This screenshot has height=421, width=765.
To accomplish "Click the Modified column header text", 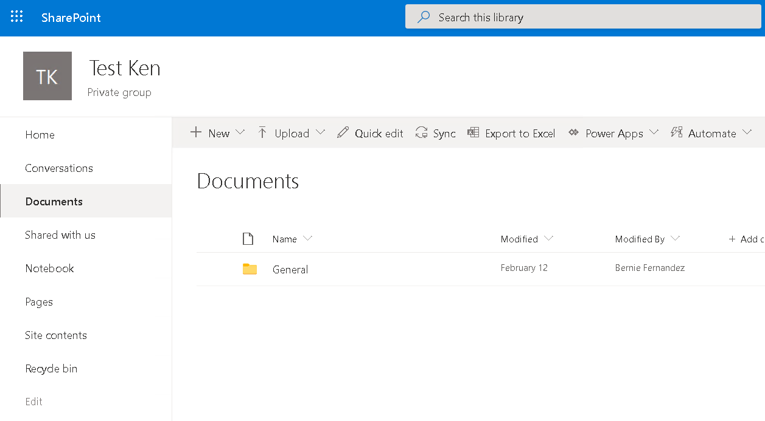I will pyautogui.click(x=519, y=239).
